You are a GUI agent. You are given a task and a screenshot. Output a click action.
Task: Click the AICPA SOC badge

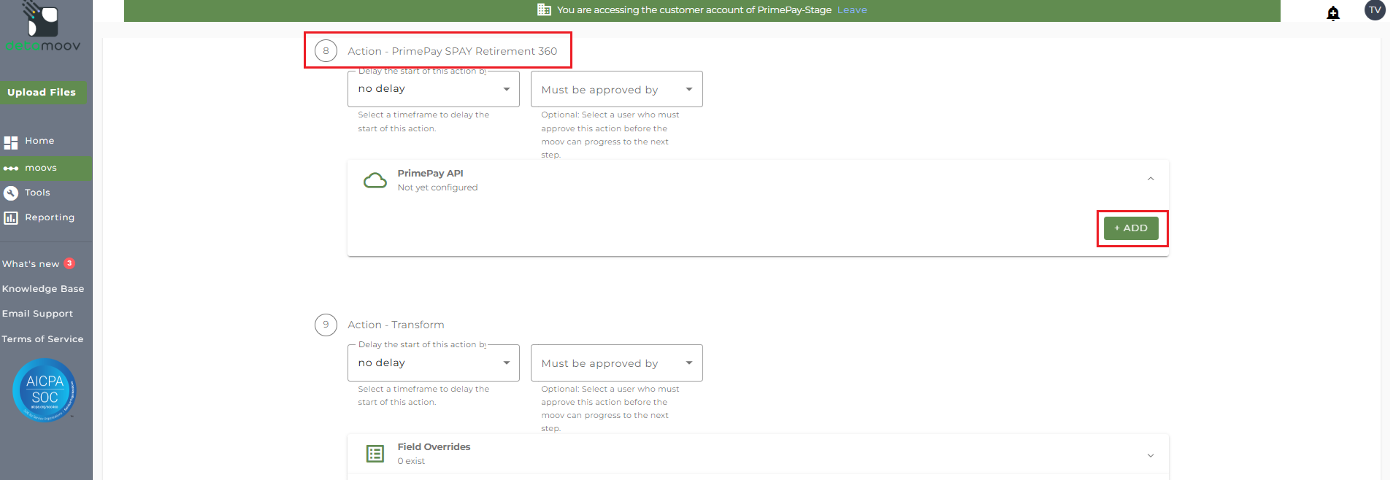(x=45, y=390)
